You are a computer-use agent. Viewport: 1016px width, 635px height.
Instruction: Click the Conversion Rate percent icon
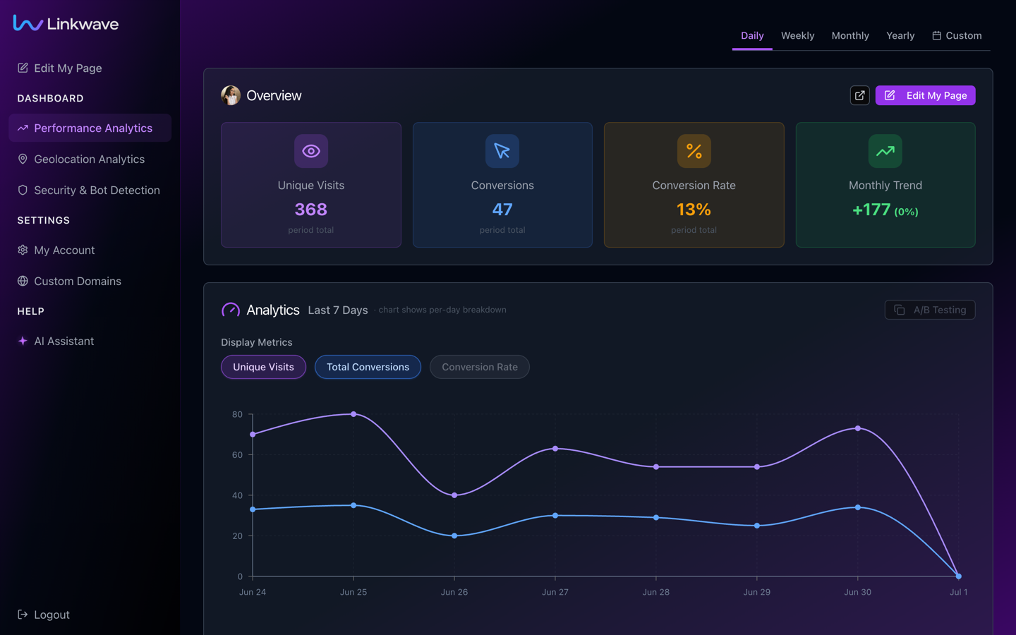(x=694, y=151)
